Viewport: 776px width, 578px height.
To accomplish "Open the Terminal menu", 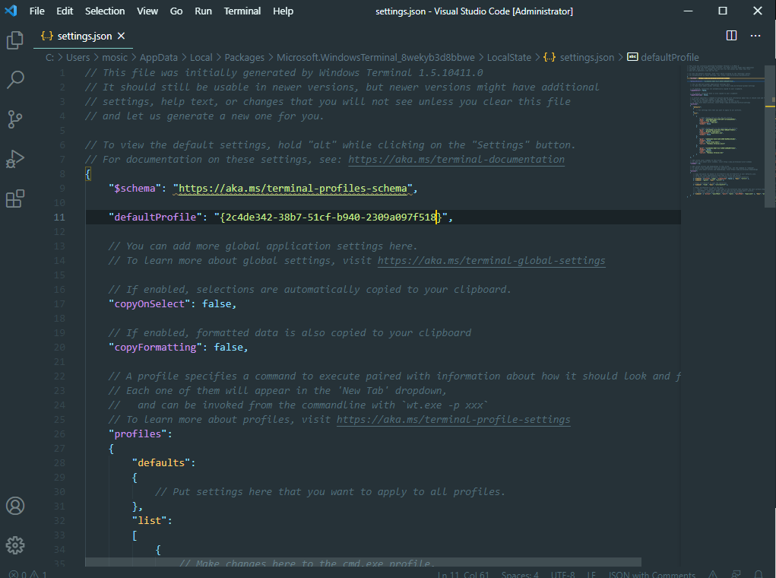I will (242, 11).
